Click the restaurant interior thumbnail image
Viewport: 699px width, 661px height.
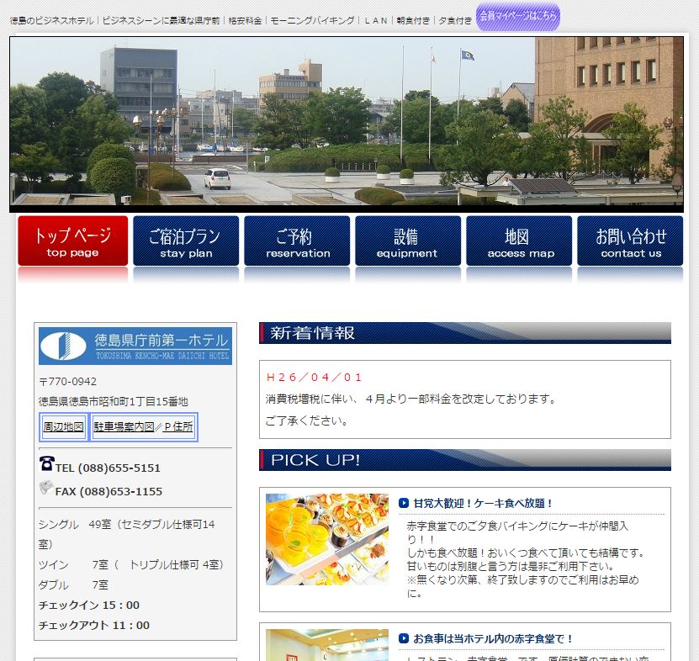[327, 646]
